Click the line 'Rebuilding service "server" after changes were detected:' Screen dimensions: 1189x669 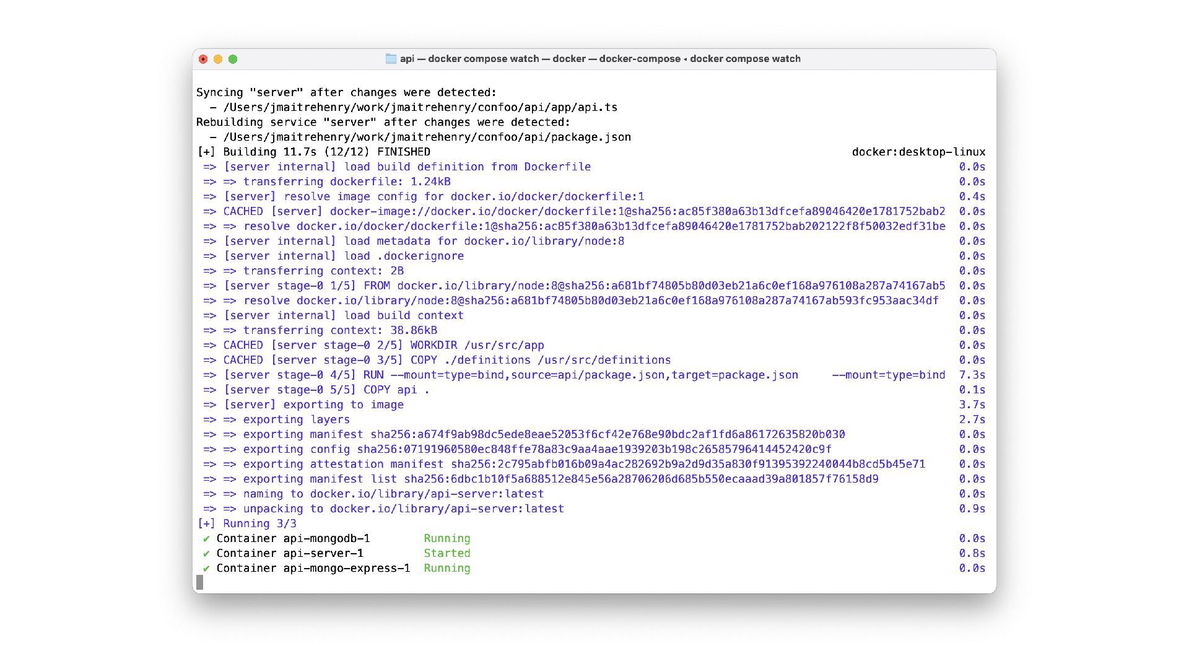(383, 122)
